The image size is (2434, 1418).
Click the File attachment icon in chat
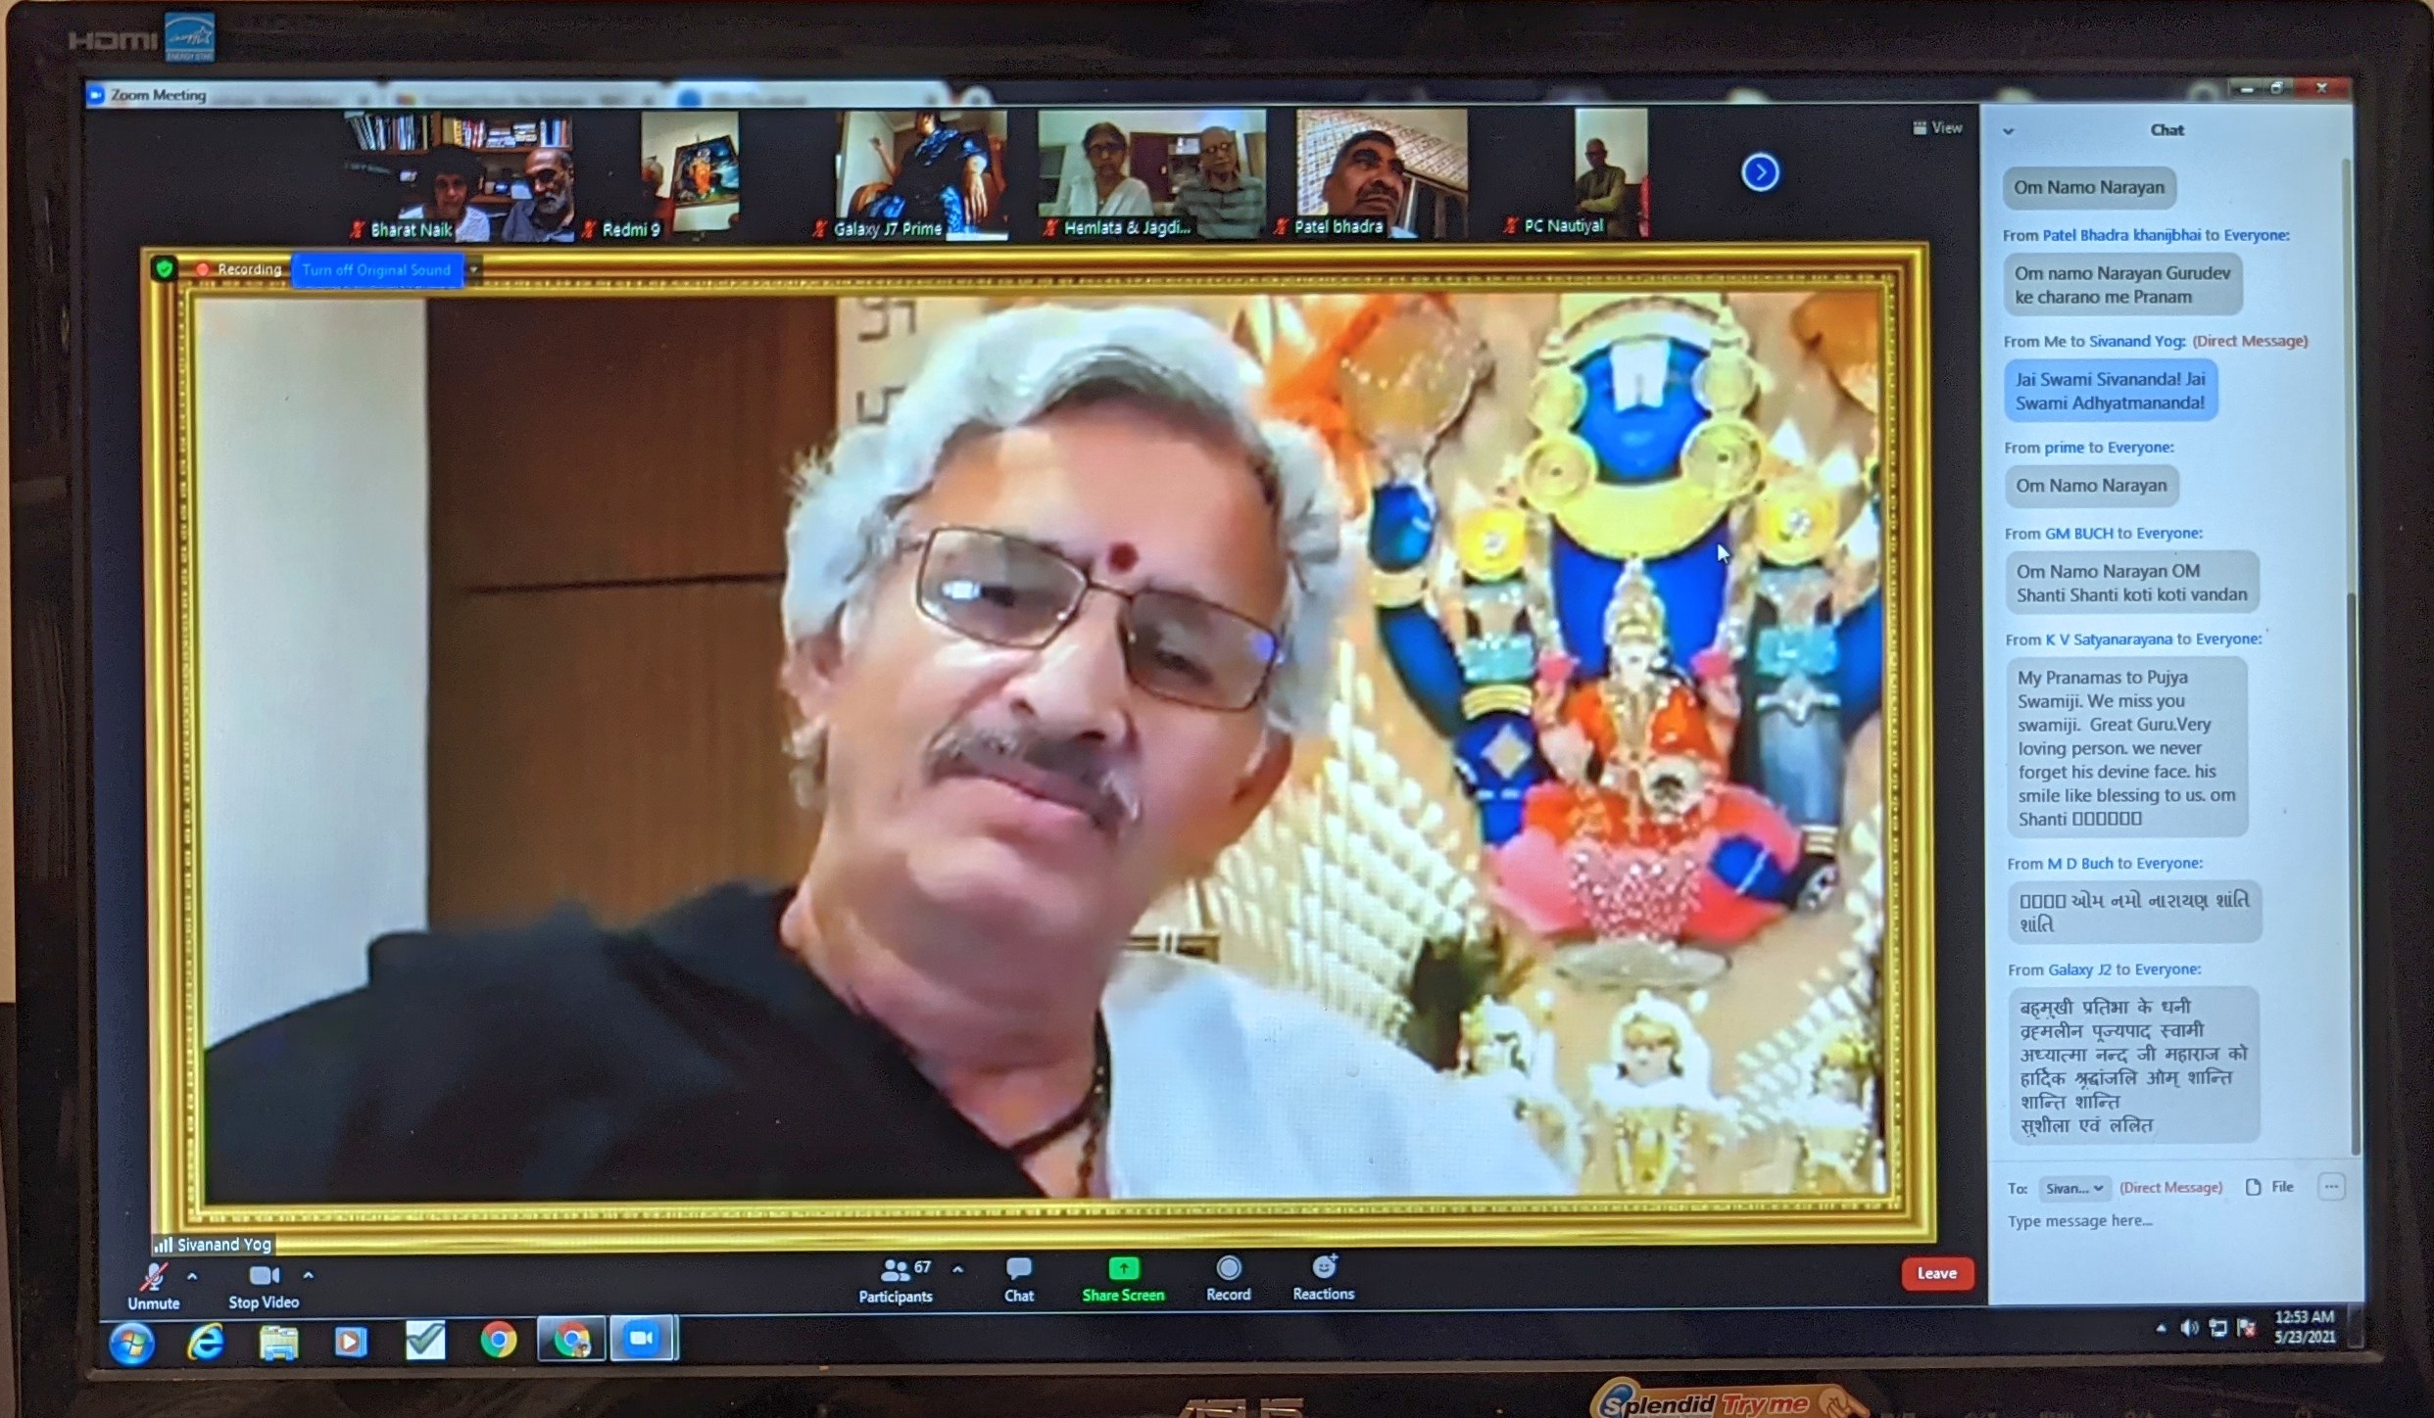[2254, 1187]
